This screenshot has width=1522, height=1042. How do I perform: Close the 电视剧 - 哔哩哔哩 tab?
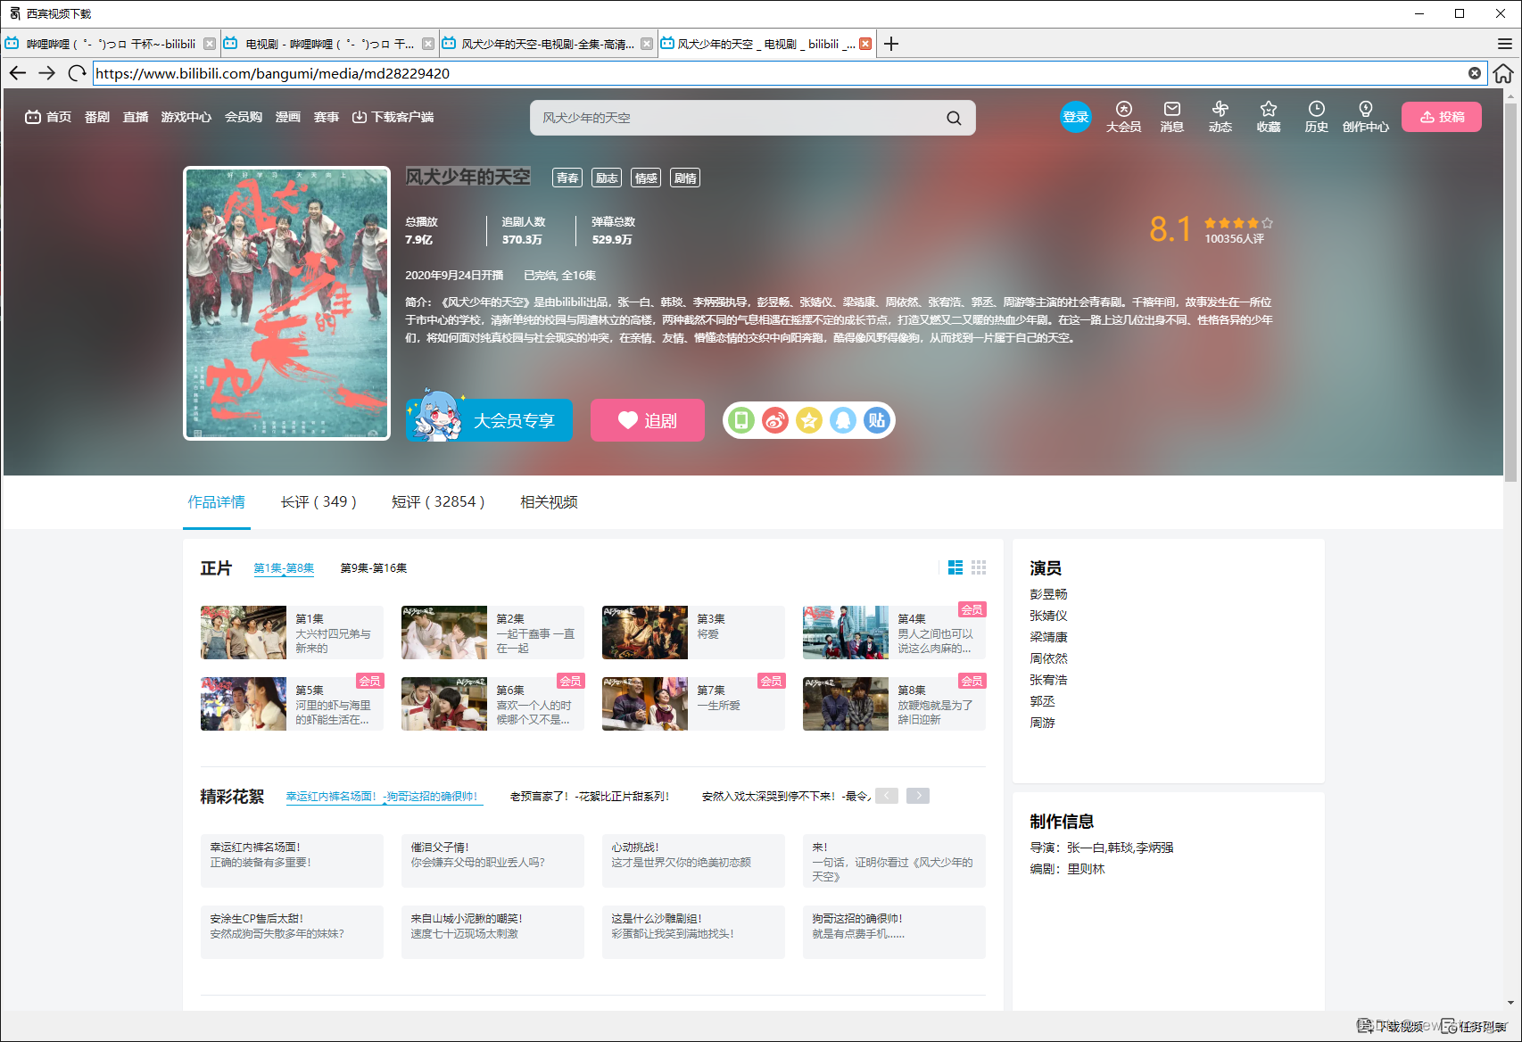pyautogui.click(x=428, y=44)
